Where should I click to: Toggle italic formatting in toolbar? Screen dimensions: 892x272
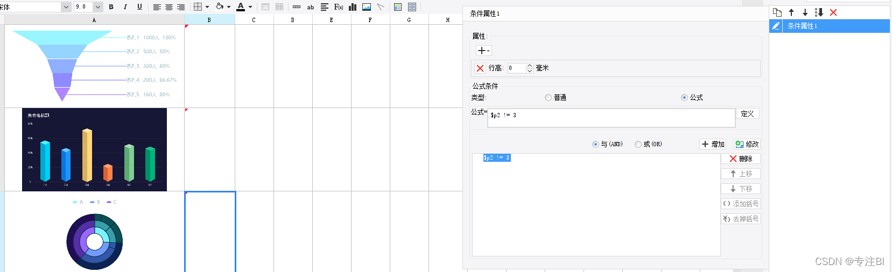point(125,7)
